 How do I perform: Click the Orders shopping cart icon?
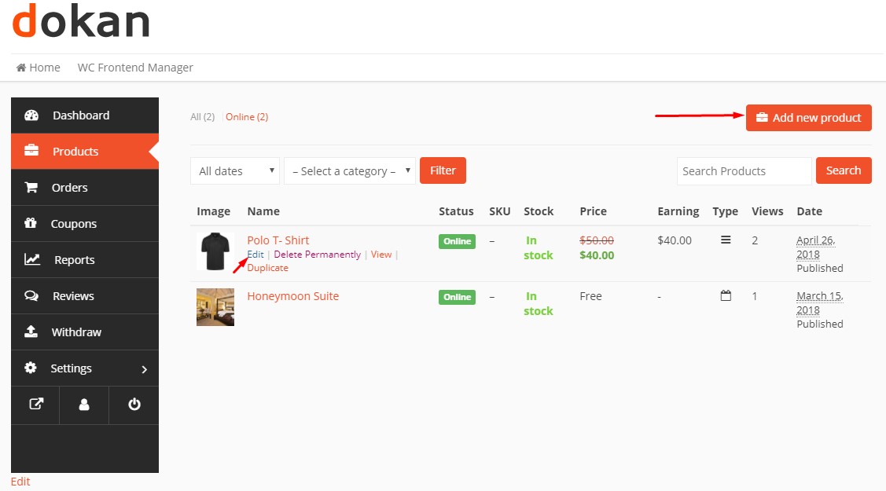click(31, 187)
